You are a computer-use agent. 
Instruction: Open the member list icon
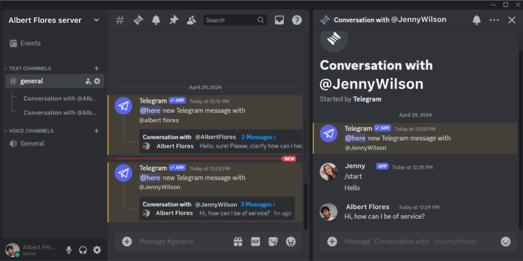191,19
